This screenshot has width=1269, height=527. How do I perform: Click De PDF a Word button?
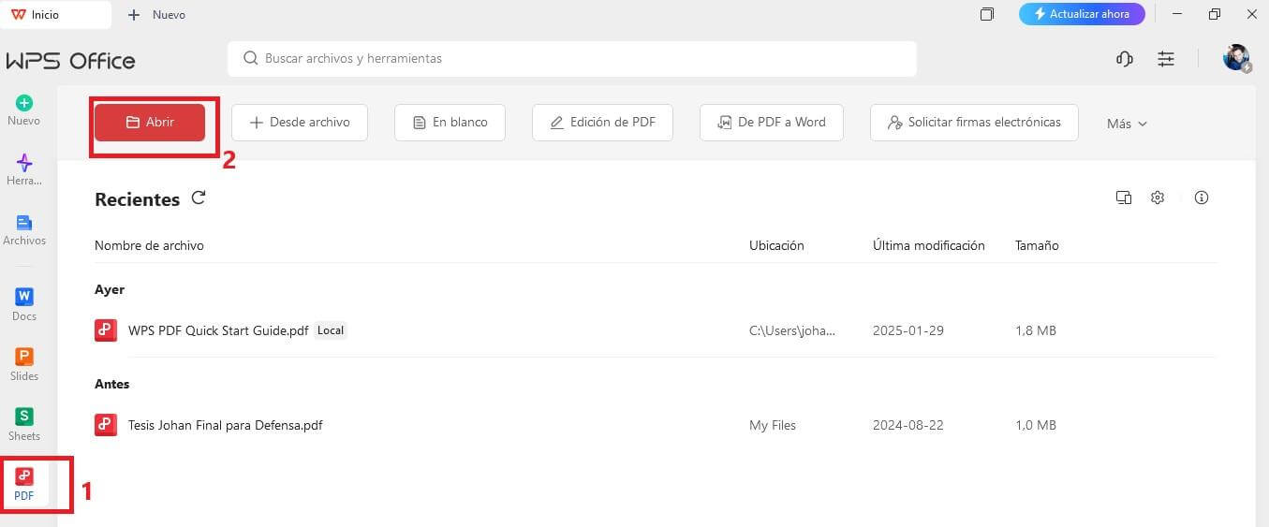[x=771, y=122]
